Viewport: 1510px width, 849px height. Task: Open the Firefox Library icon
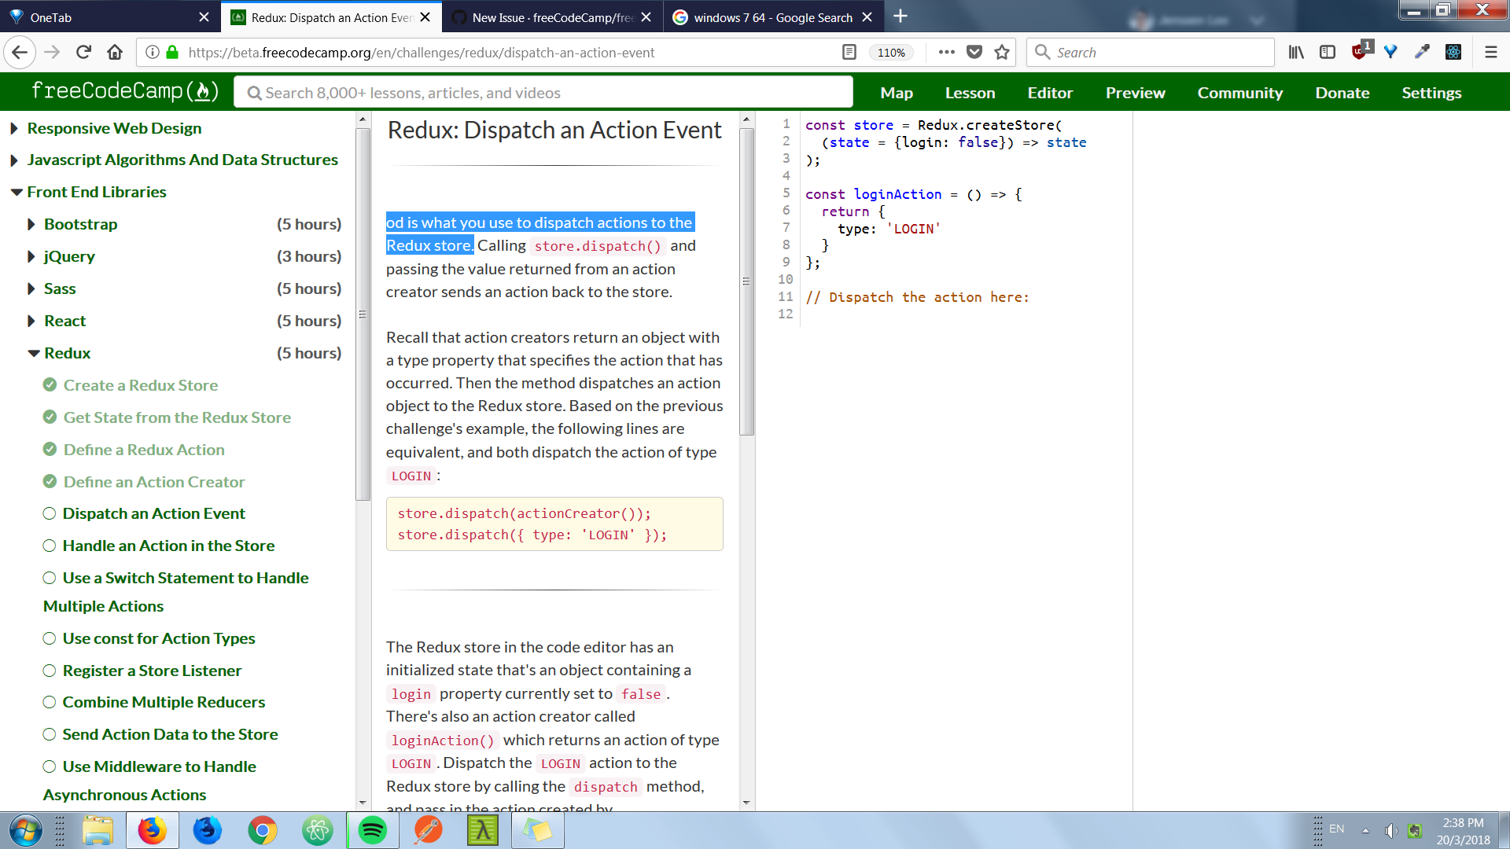(x=1296, y=52)
